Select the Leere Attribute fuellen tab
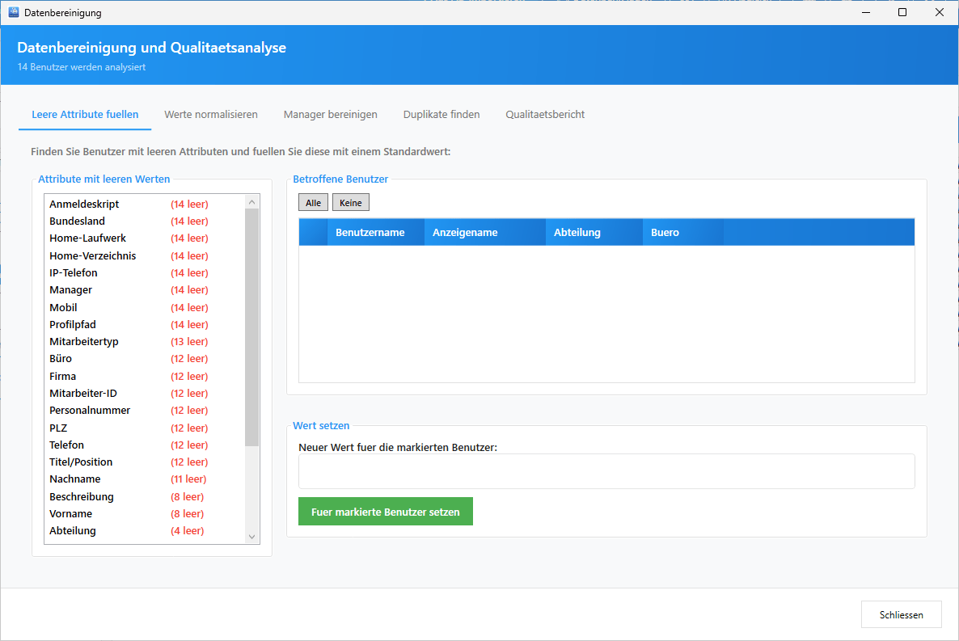 (x=85, y=115)
